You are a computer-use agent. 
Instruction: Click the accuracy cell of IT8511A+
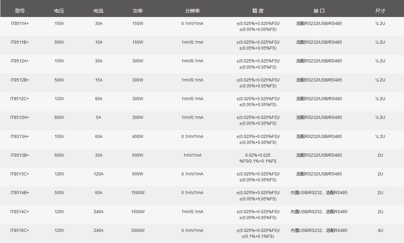pyautogui.click(x=258, y=27)
